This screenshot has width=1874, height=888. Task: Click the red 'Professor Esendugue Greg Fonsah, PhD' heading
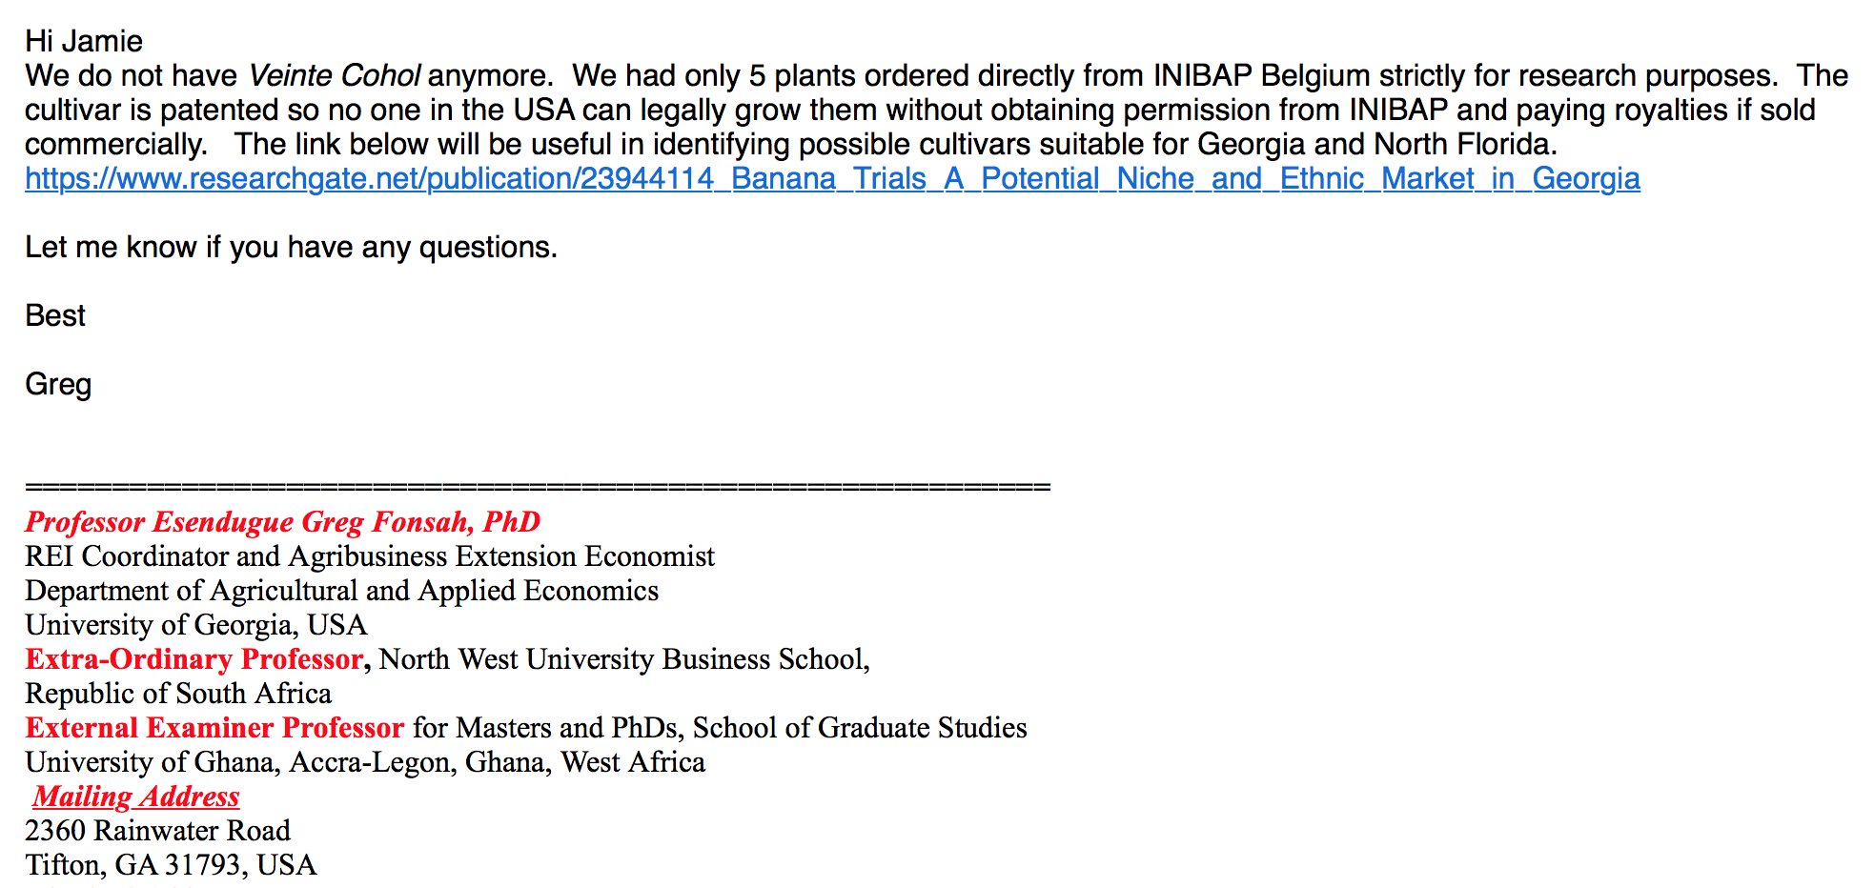click(282, 522)
